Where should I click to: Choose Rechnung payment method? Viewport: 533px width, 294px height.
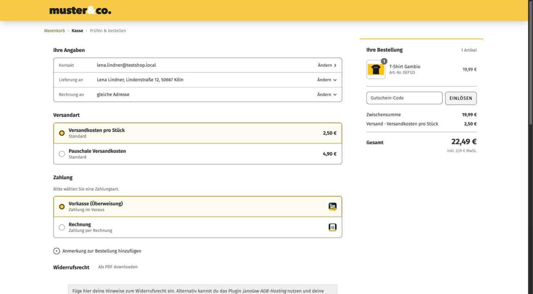(x=197, y=227)
